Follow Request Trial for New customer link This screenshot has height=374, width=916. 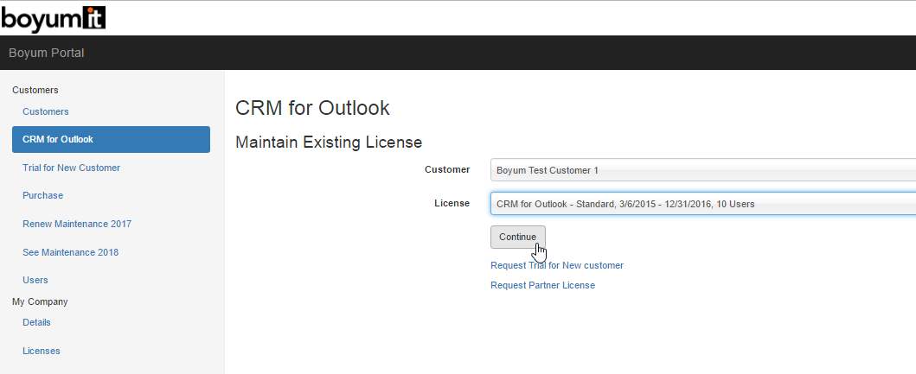click(x=557, y=265)
